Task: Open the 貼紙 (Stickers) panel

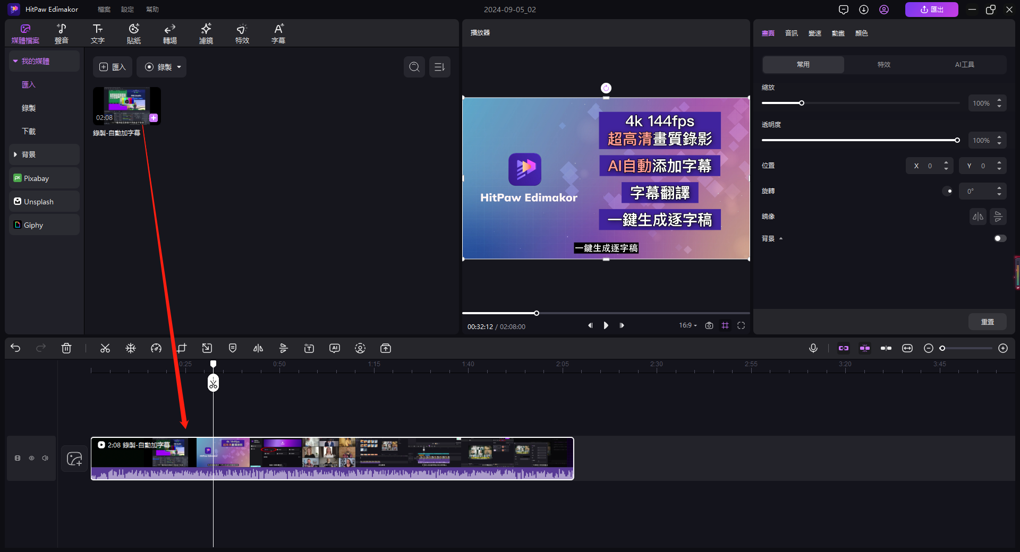Action: (134, 33)
